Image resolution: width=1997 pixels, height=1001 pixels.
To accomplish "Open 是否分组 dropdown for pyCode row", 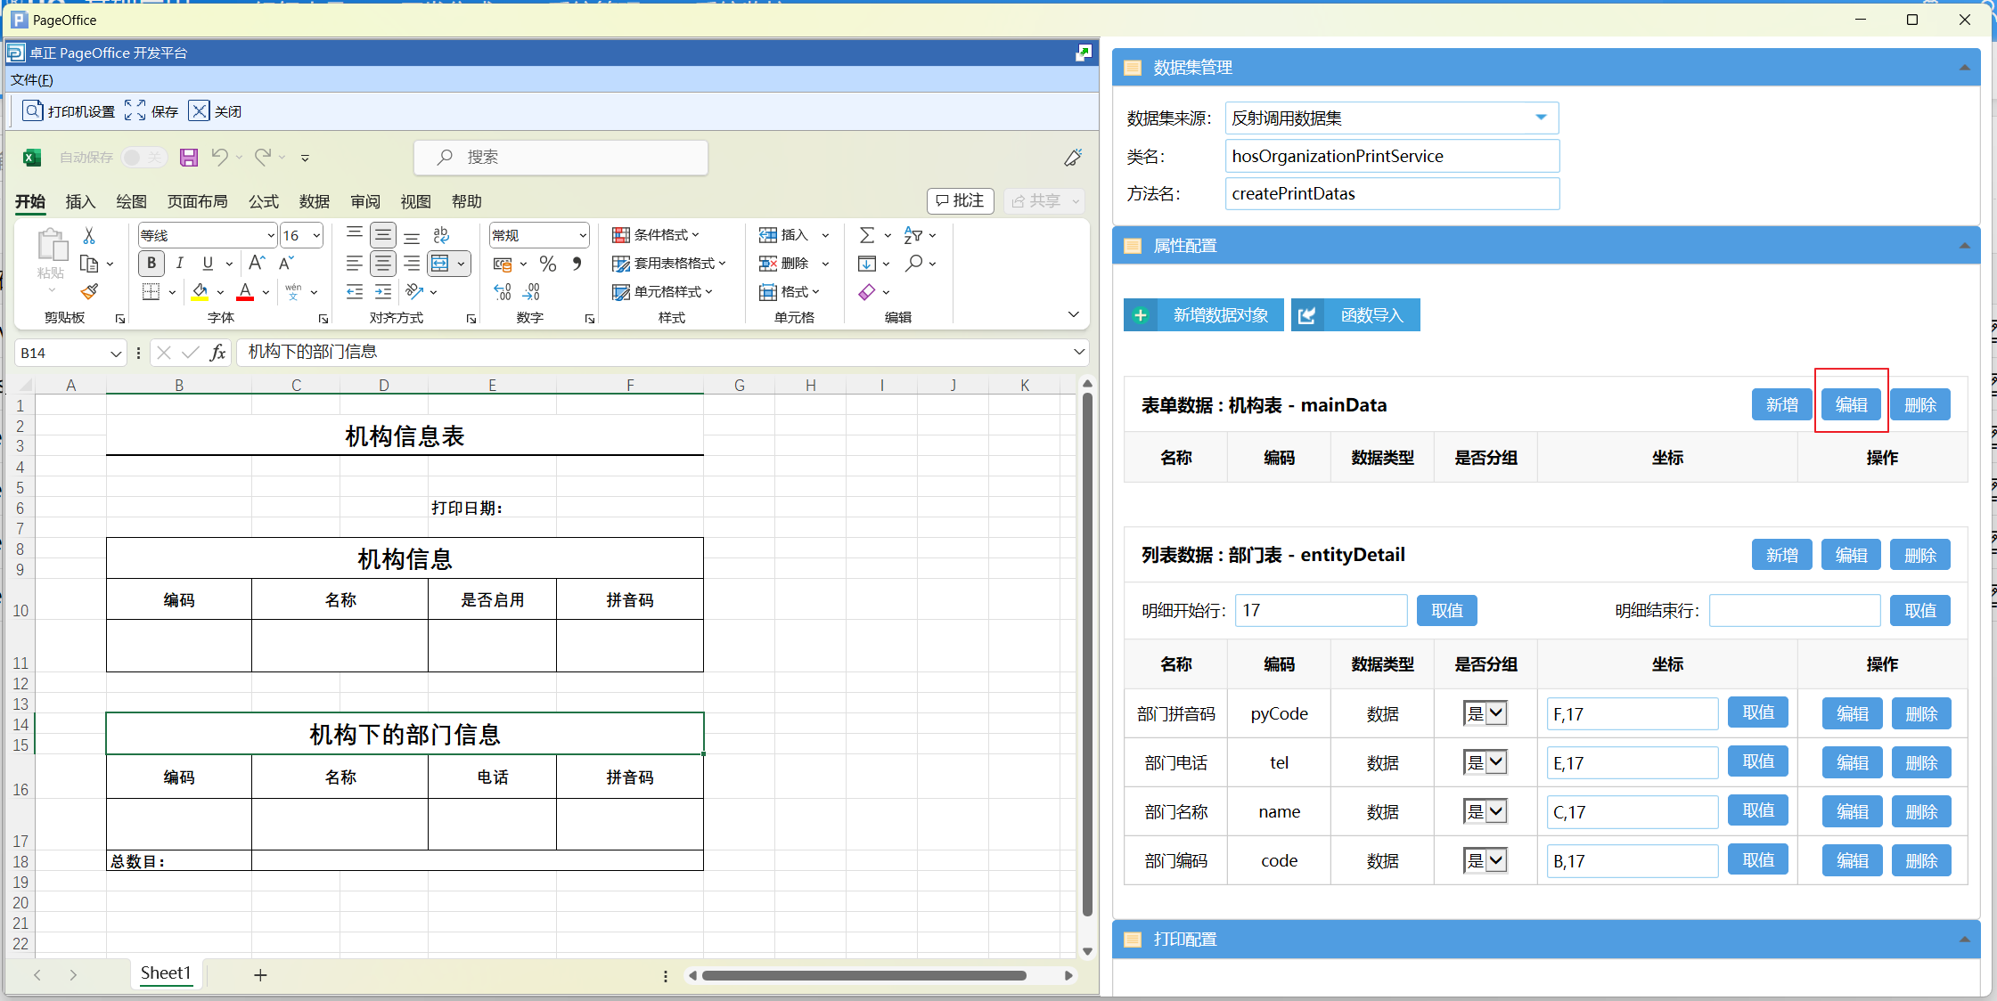I will pyautogui.click(x=1485, y=713).
